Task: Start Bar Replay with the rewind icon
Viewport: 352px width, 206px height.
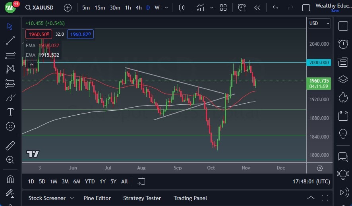Action: (257, 8)
